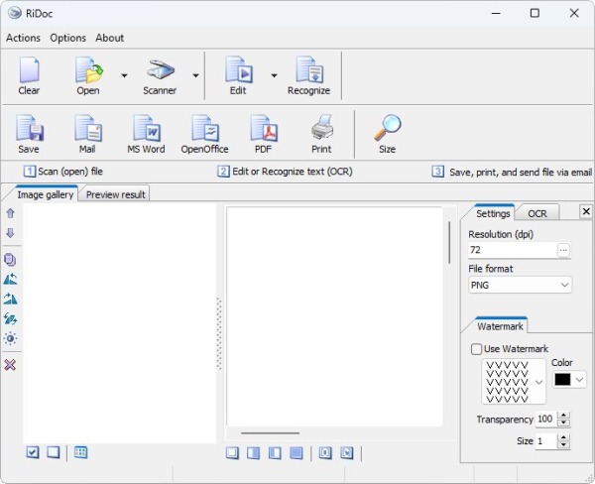The height and width of the screenshot is (484, 595).
Task: Enable the Use Watermark checkbox
Action: 476,349
